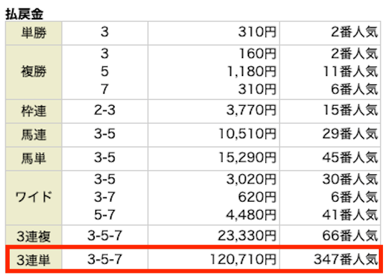Select the 枠連 row label
The image size is (386, 277).
tap(34, 111)
